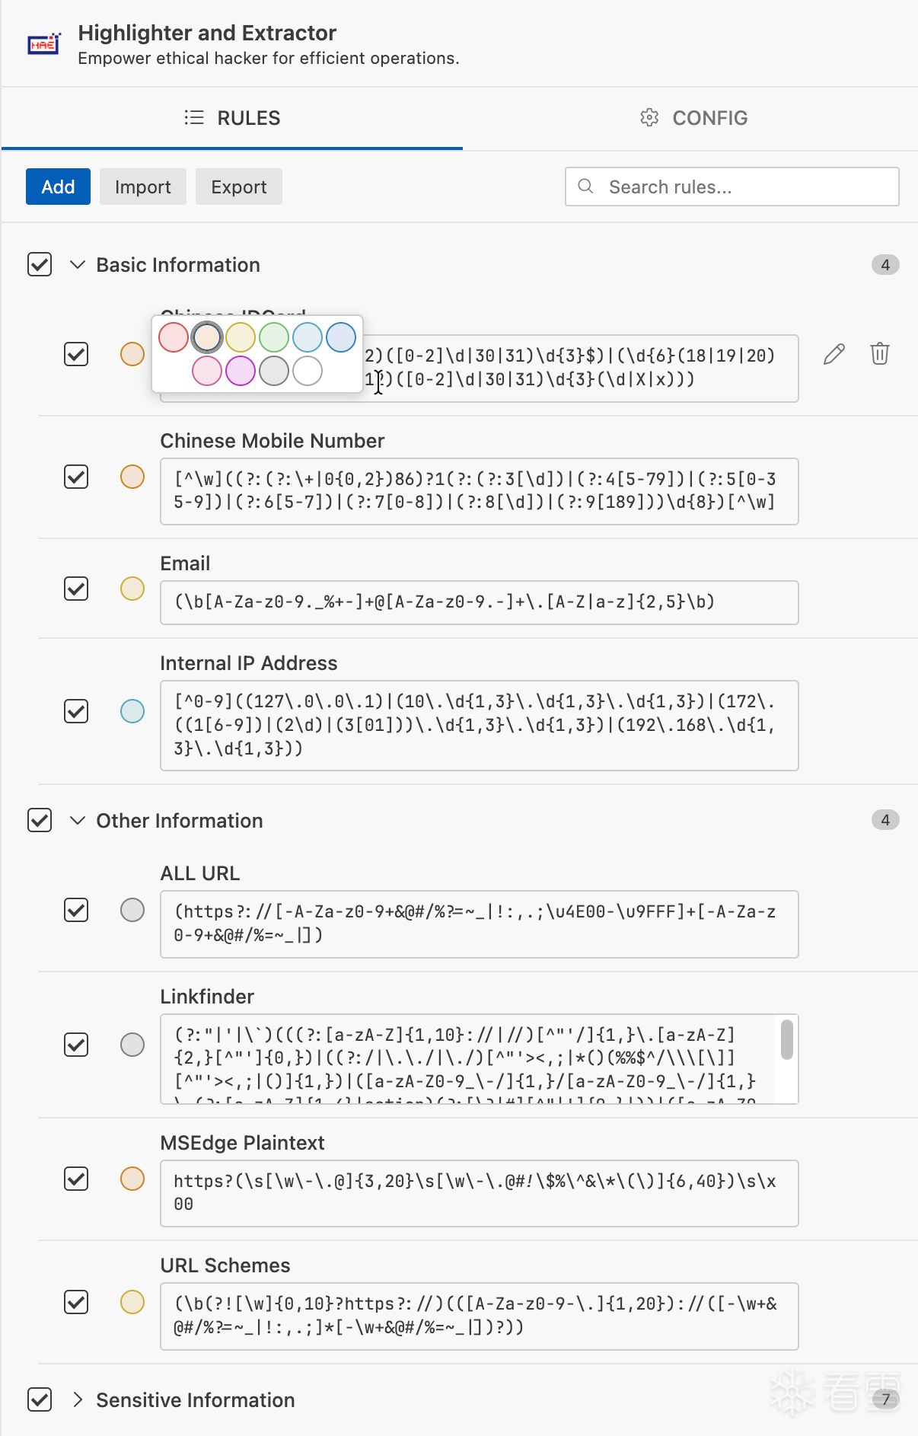Click the color circle for Email rule
Image resolution: width=918 pixels, height=1436 pixels.
point(132,589)
